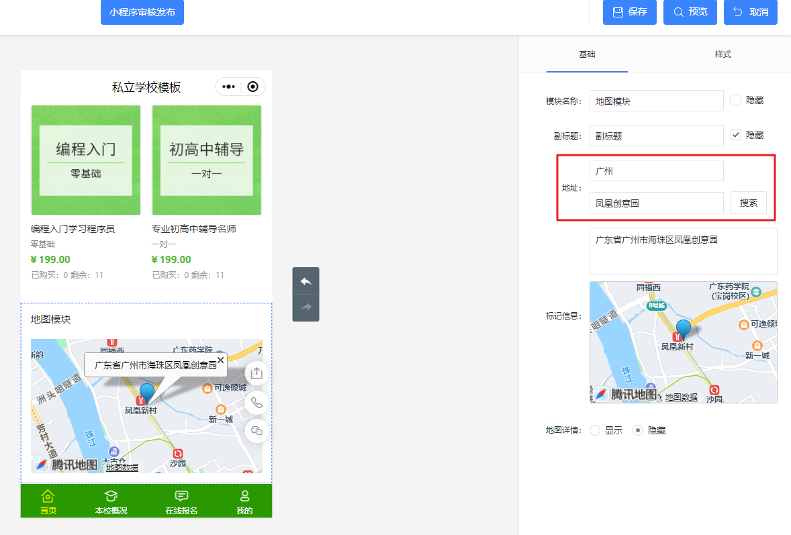791x535 pixels.
Task: Check 隐藏 for module name
Action: tap(736, 100)
